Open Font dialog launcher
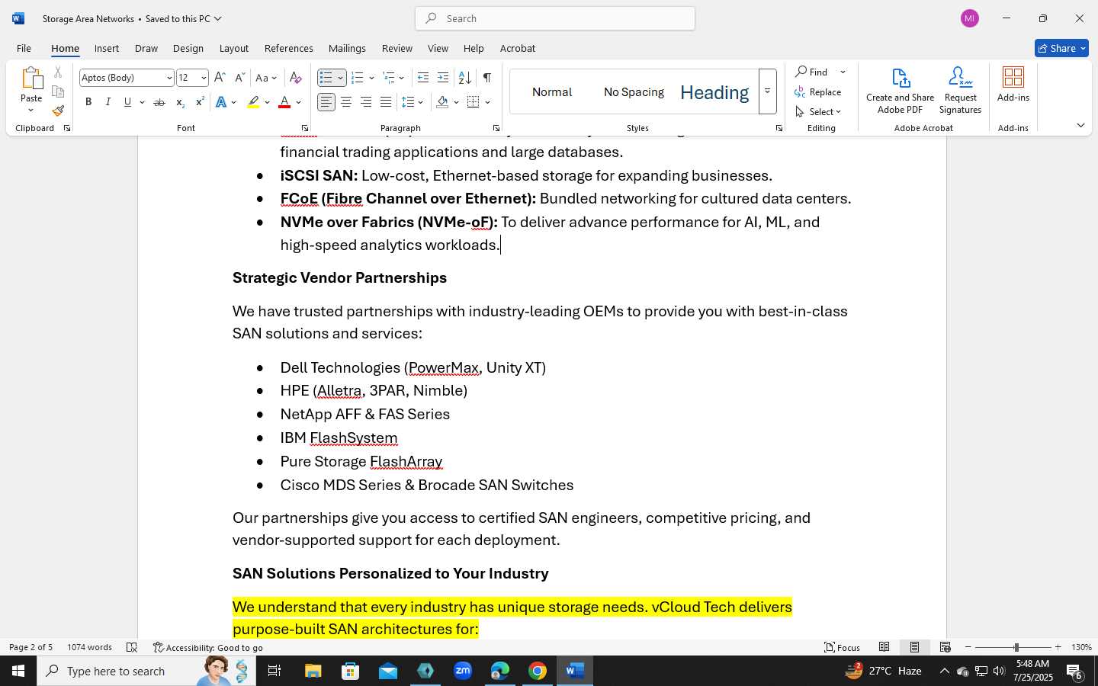The width and height of the screenshot is (1098, 686). click(304, 128)
